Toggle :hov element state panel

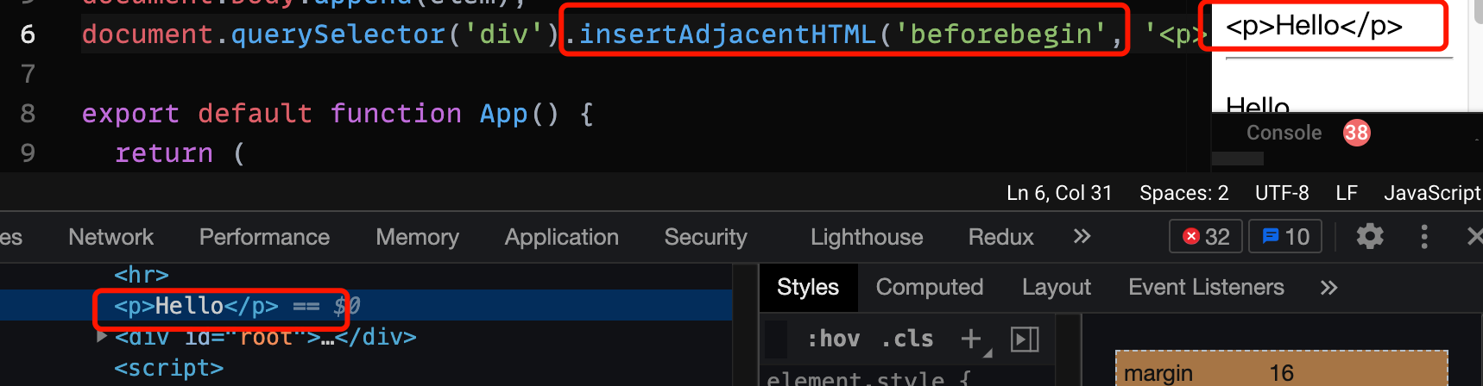(833, 339)
